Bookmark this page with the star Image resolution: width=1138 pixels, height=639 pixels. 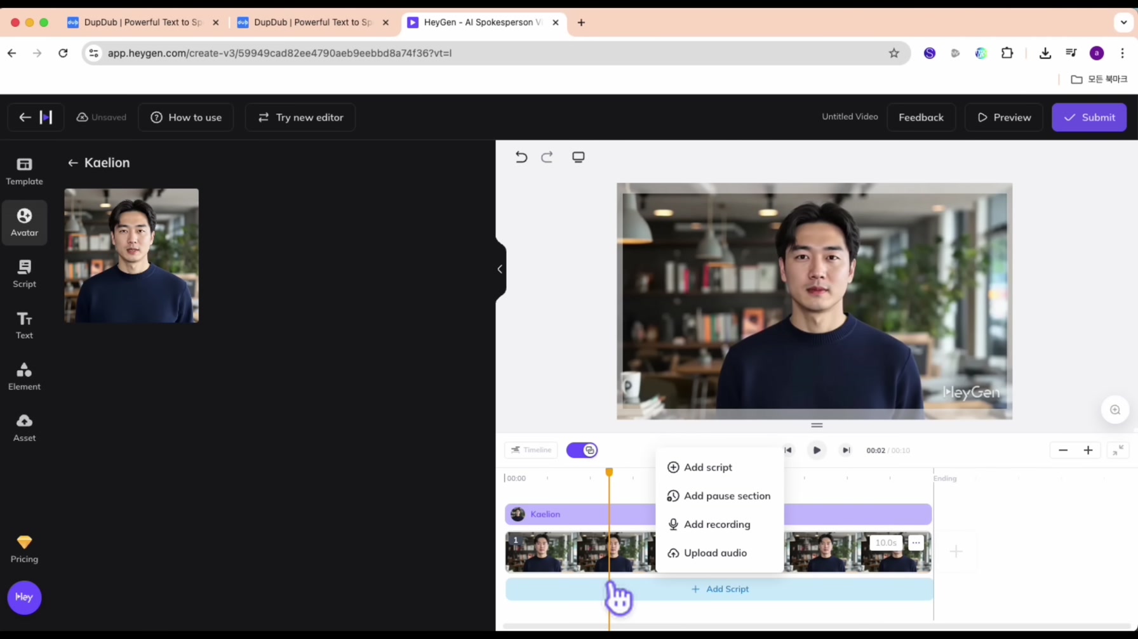894,53
